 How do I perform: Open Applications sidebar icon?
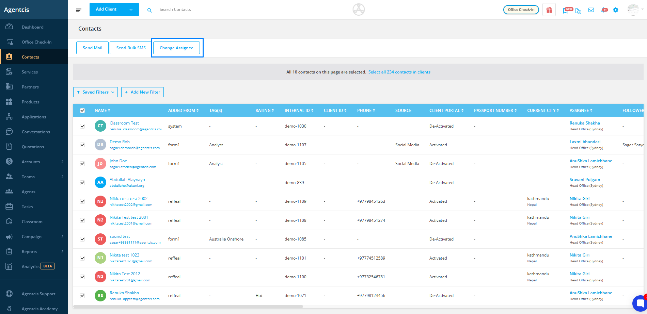point(9,117)
